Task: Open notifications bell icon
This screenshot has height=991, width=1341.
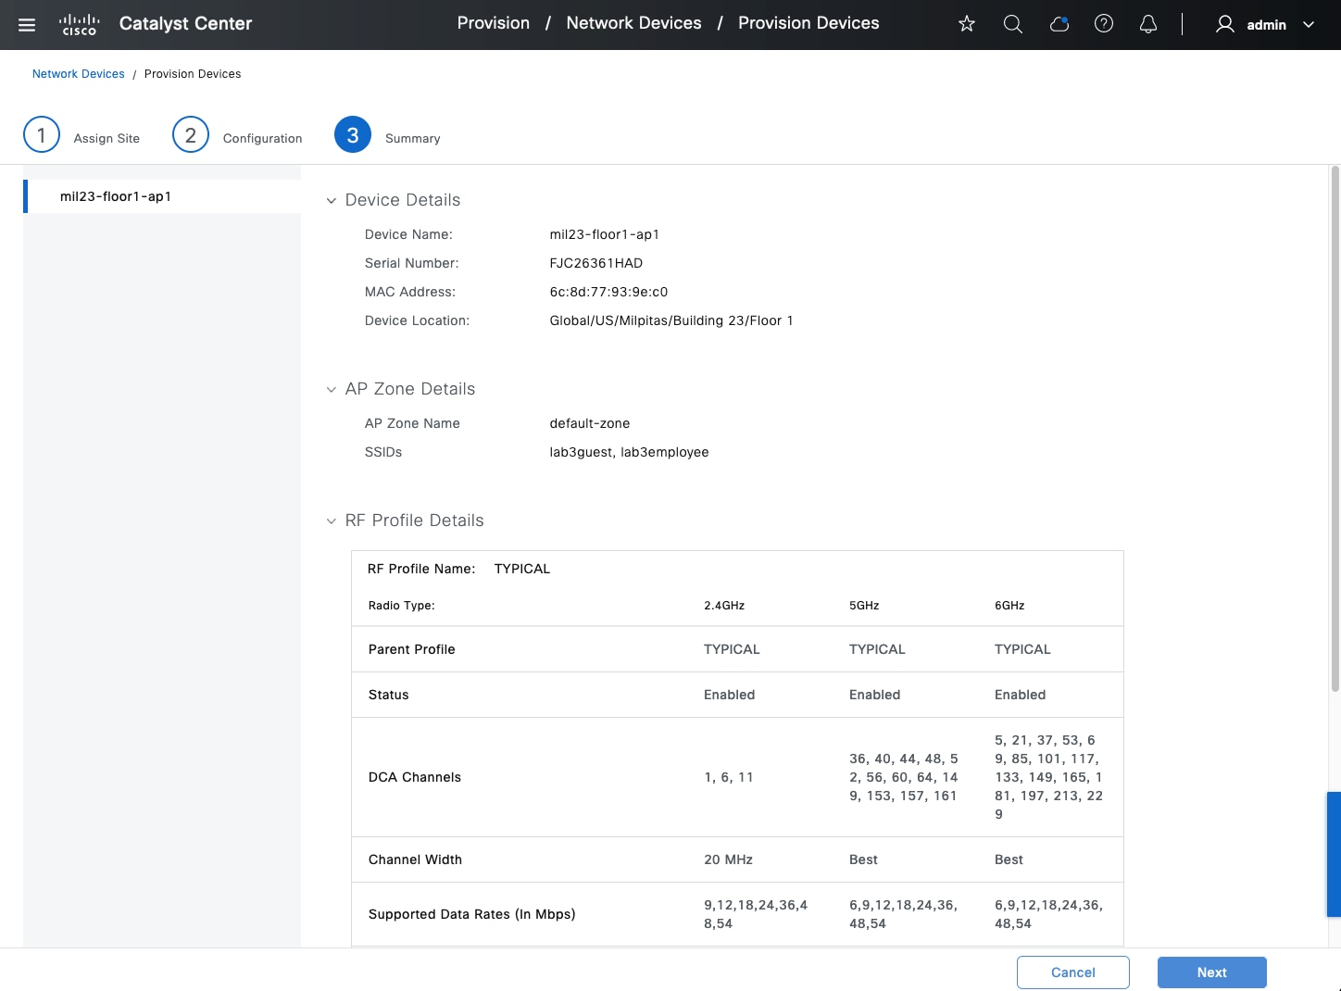Action: click(1148, 24)
